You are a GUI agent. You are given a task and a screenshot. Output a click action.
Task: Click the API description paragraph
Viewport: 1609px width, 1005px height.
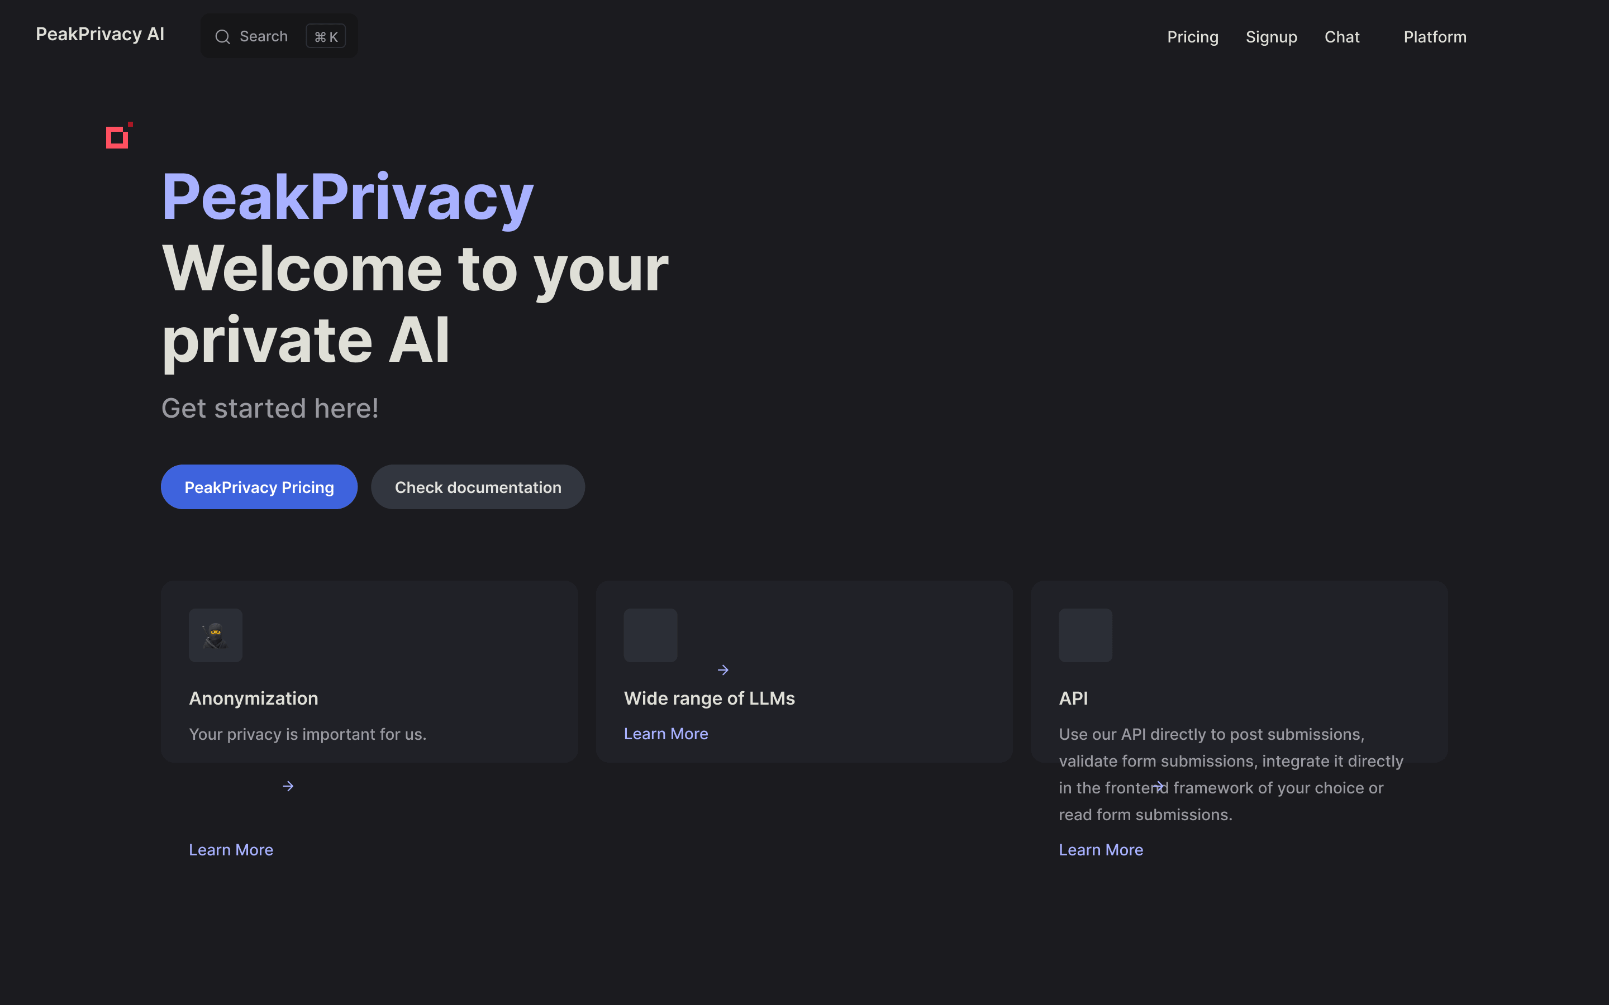pos(1231,774)
